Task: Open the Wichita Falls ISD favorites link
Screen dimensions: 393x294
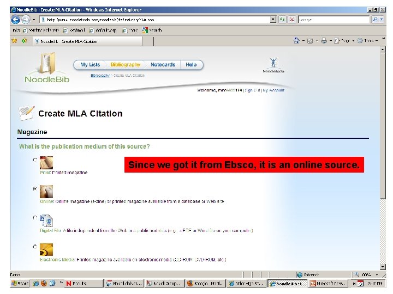Action: (x=41, y=30)
